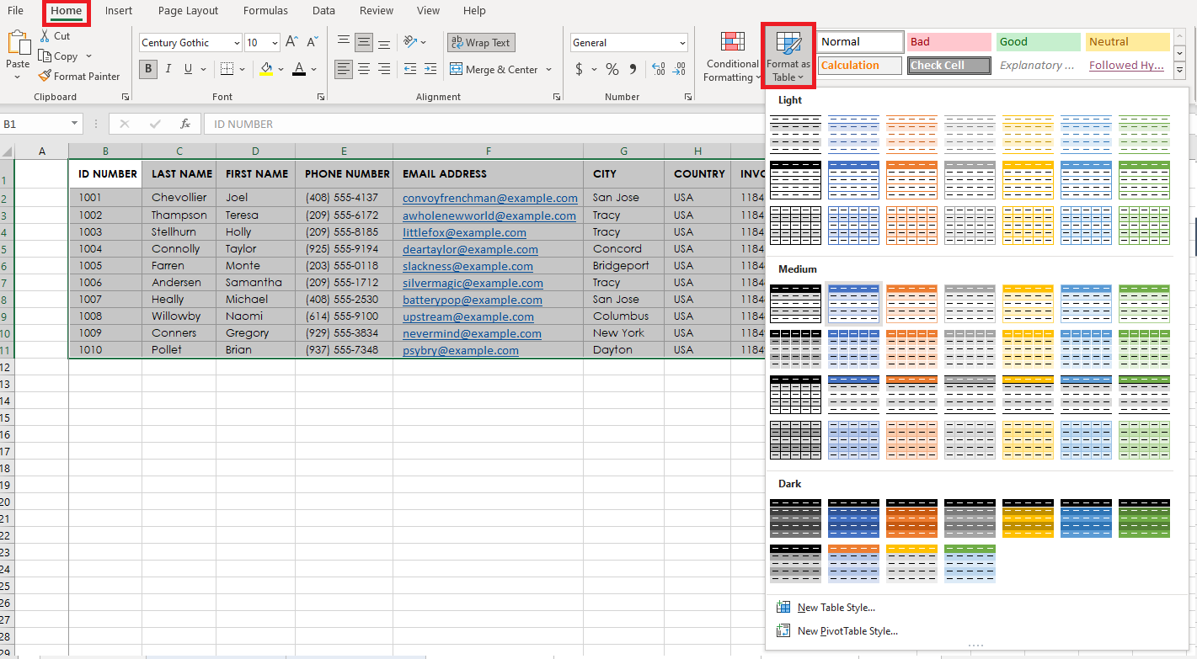This screenshot has height=659, width=1197.
Task: Click the Increase Font Size icon
Action: pos(291,42)
